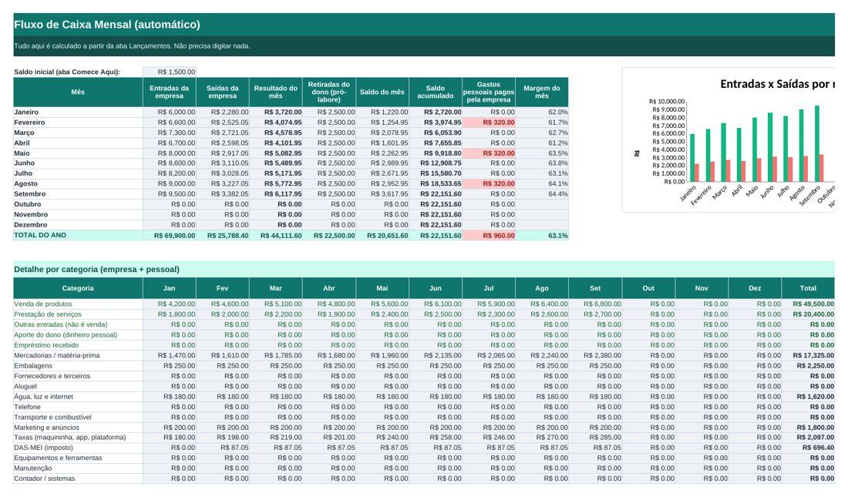Image resolution: width=848 pixels, height=497 pixels.
Task: Click the annual total entradas R$ 69,900.00
Action: (x=170, y=235)
